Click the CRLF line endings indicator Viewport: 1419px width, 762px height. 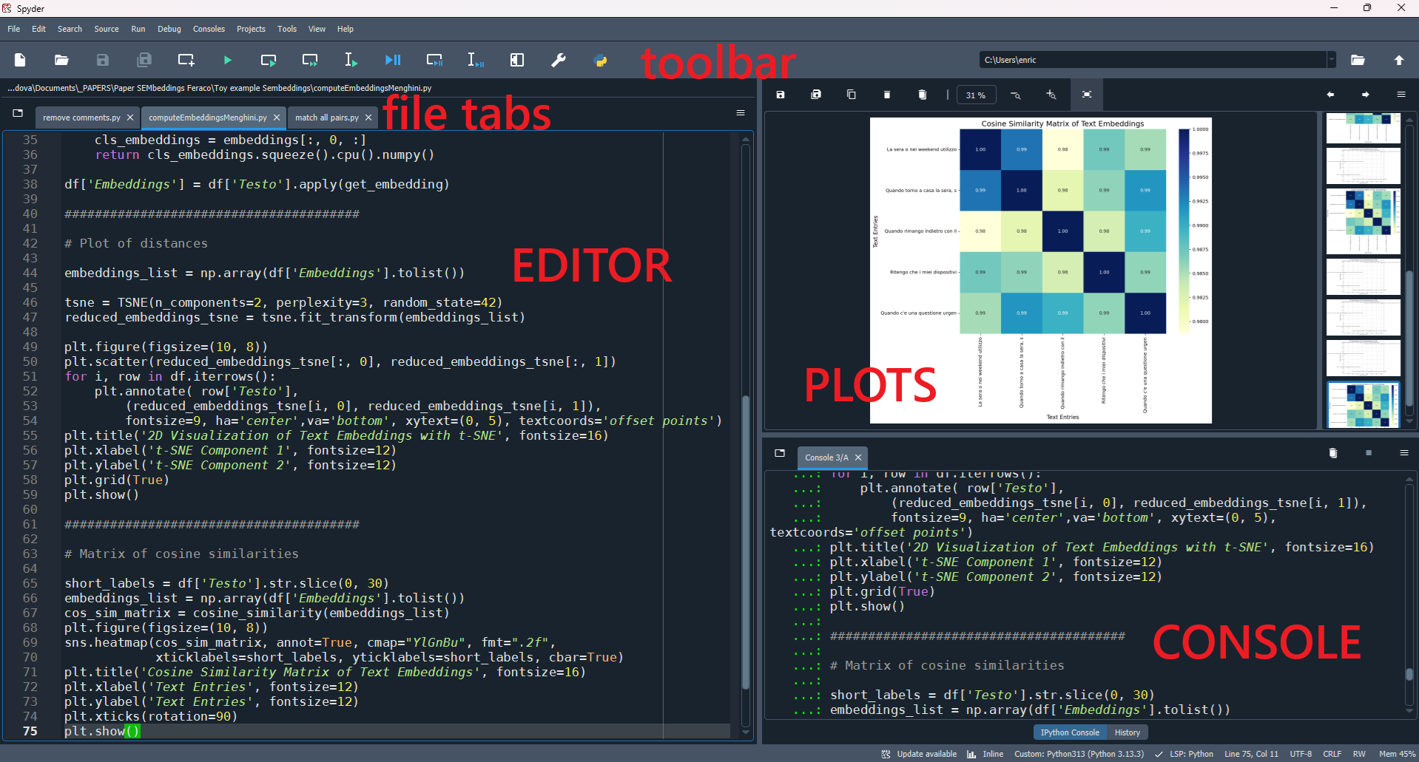1332,754
